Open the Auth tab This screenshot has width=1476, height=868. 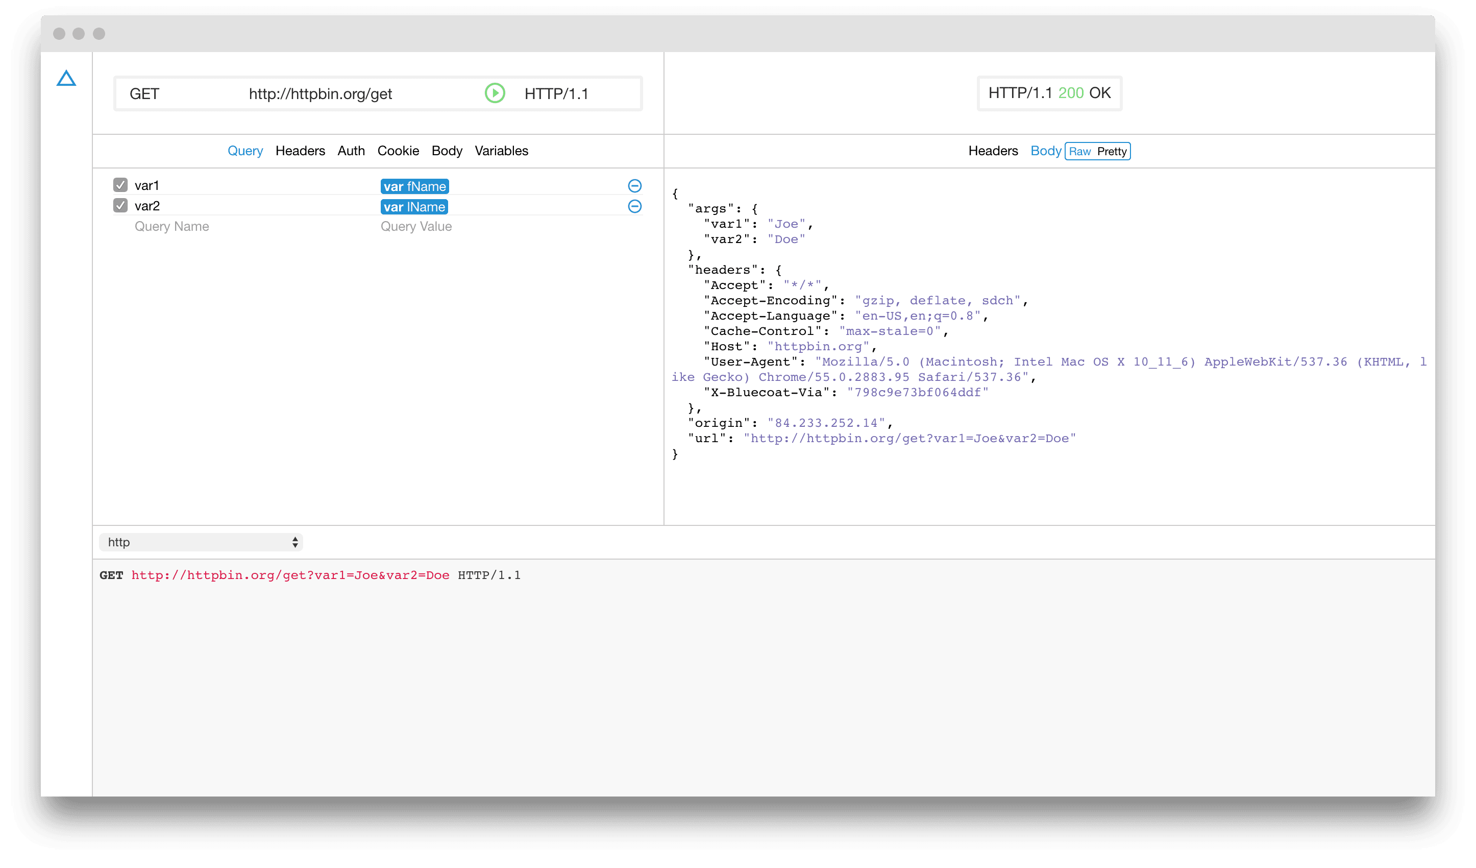tap(351, 151)
